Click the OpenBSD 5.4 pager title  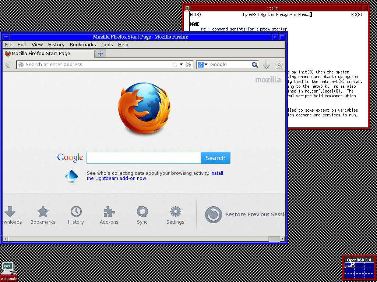coord(359,260)
